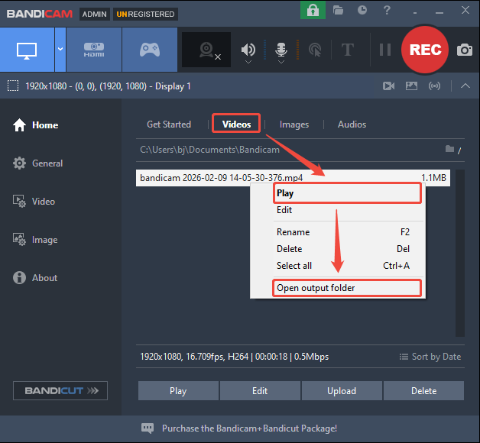Click the folder icon beside the output path
The image size is (480, 443).
tap(449, 149)
